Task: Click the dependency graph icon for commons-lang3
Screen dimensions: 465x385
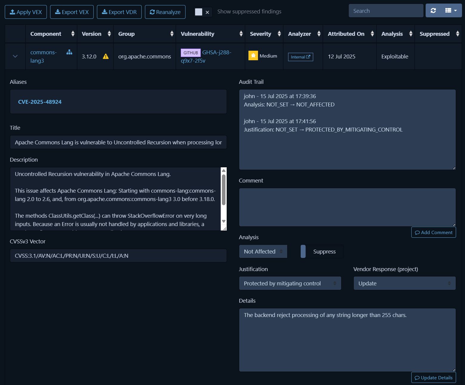Action: click(69, 52)
